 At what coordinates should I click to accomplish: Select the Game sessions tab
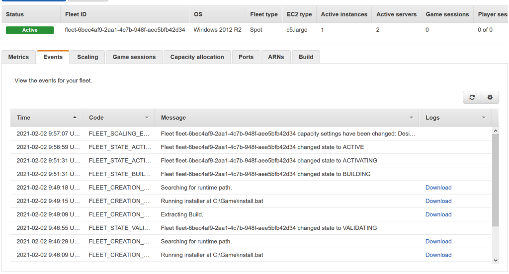[x=134, y=57]
